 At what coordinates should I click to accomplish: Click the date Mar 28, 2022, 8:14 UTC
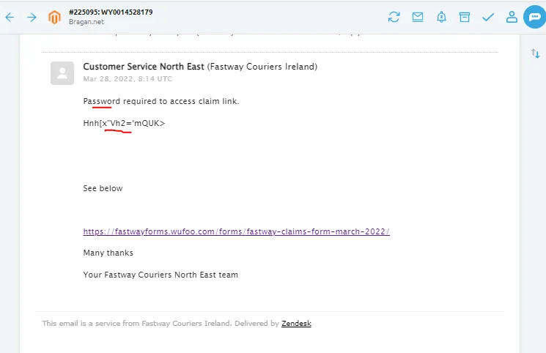[128, 78]
